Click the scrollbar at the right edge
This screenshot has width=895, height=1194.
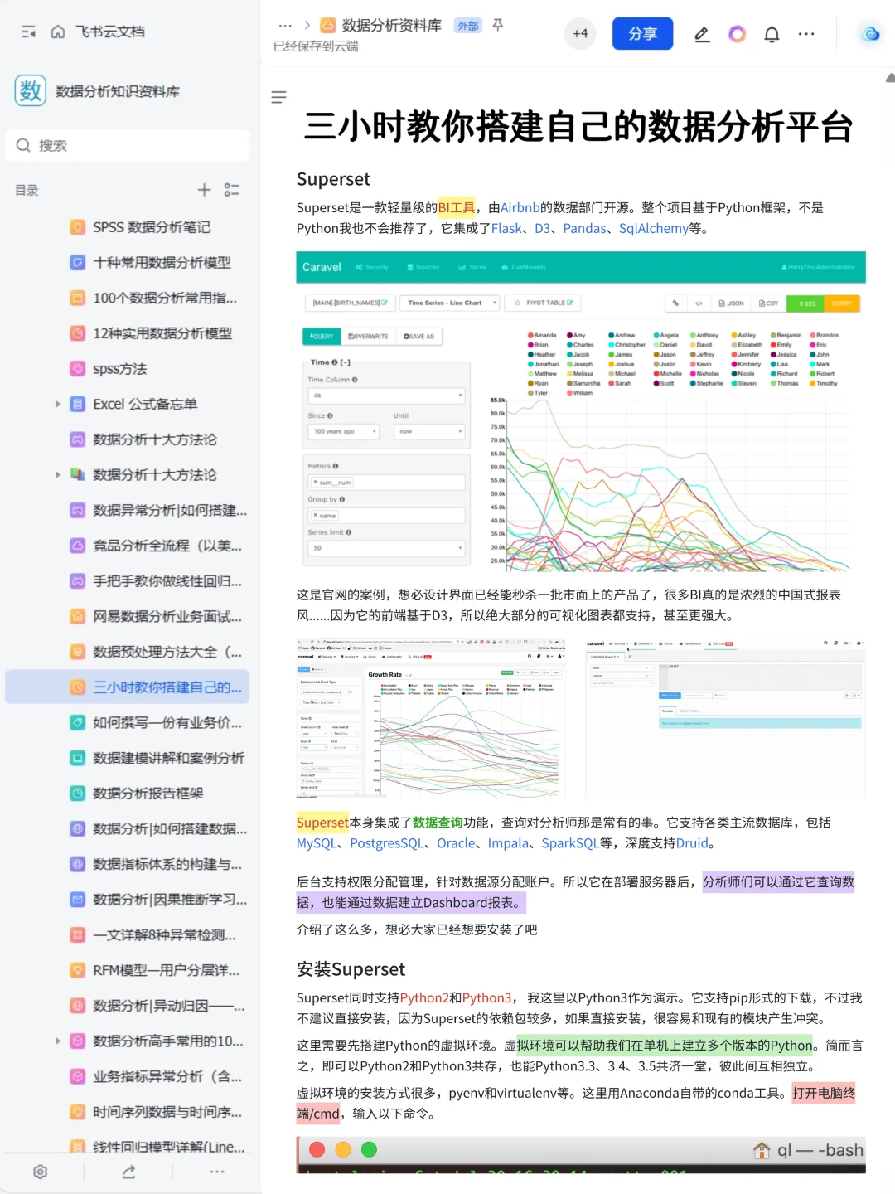coord(890,79)
